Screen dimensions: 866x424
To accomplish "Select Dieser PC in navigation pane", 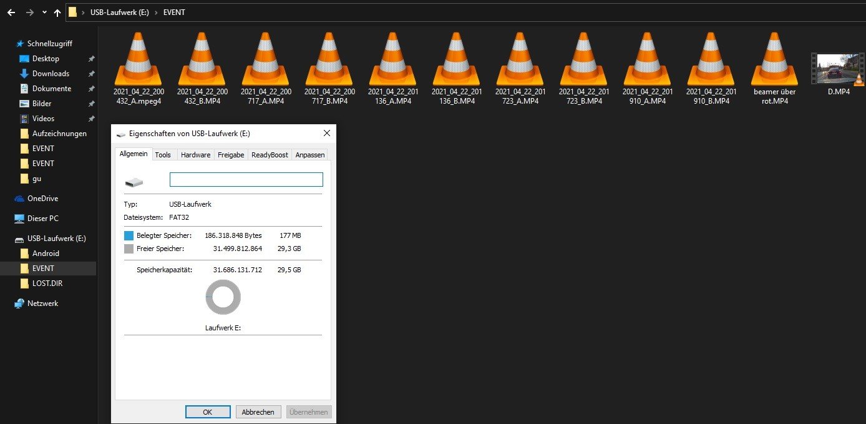I will click(42, 219).
